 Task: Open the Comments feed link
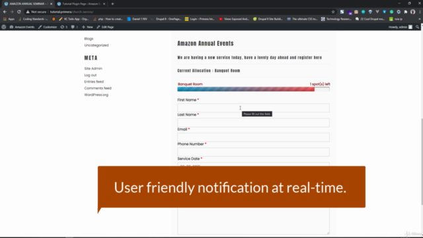click(98, 88)
